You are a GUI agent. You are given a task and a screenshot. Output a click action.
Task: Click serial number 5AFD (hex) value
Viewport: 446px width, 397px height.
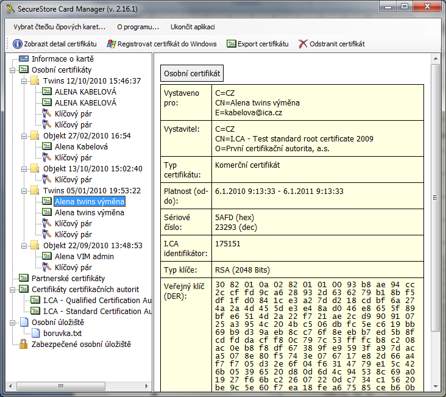click(235, 217)
